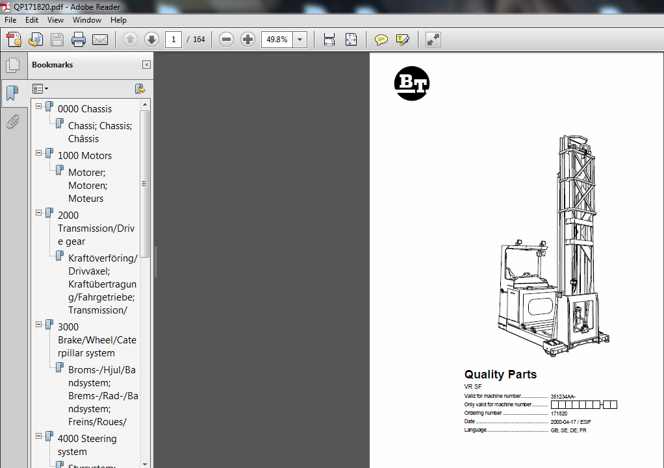The height and width of the screenshot is (468, 664).
Task: Select the 0000 Chassis bookmark
Action: 84,109
